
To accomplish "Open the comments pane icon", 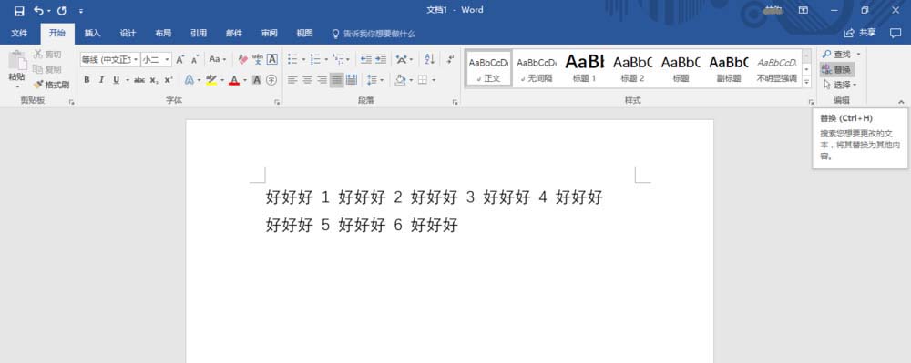I will (x=896, y=33).
